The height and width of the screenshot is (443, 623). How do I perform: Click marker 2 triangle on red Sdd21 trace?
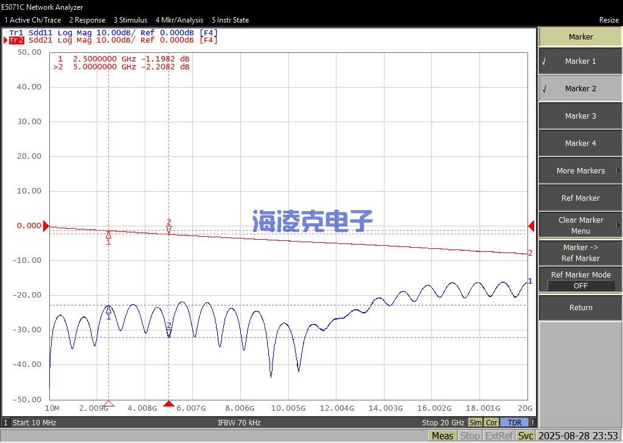(169, 229)
